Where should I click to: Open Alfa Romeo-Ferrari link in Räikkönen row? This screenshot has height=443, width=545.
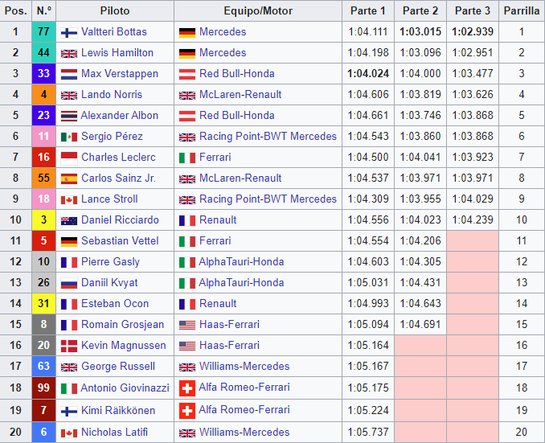point(244,409)
